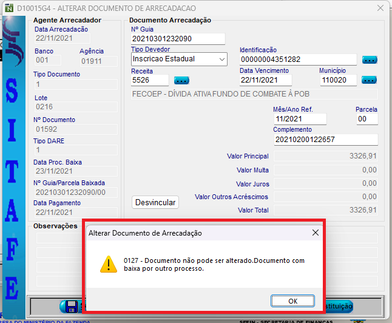Click the Complemento text field
The image size is (392, 323).
tap(325, 140)
